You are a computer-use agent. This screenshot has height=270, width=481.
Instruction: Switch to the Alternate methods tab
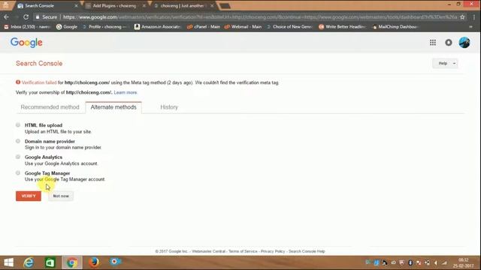(x=113, y=107)
